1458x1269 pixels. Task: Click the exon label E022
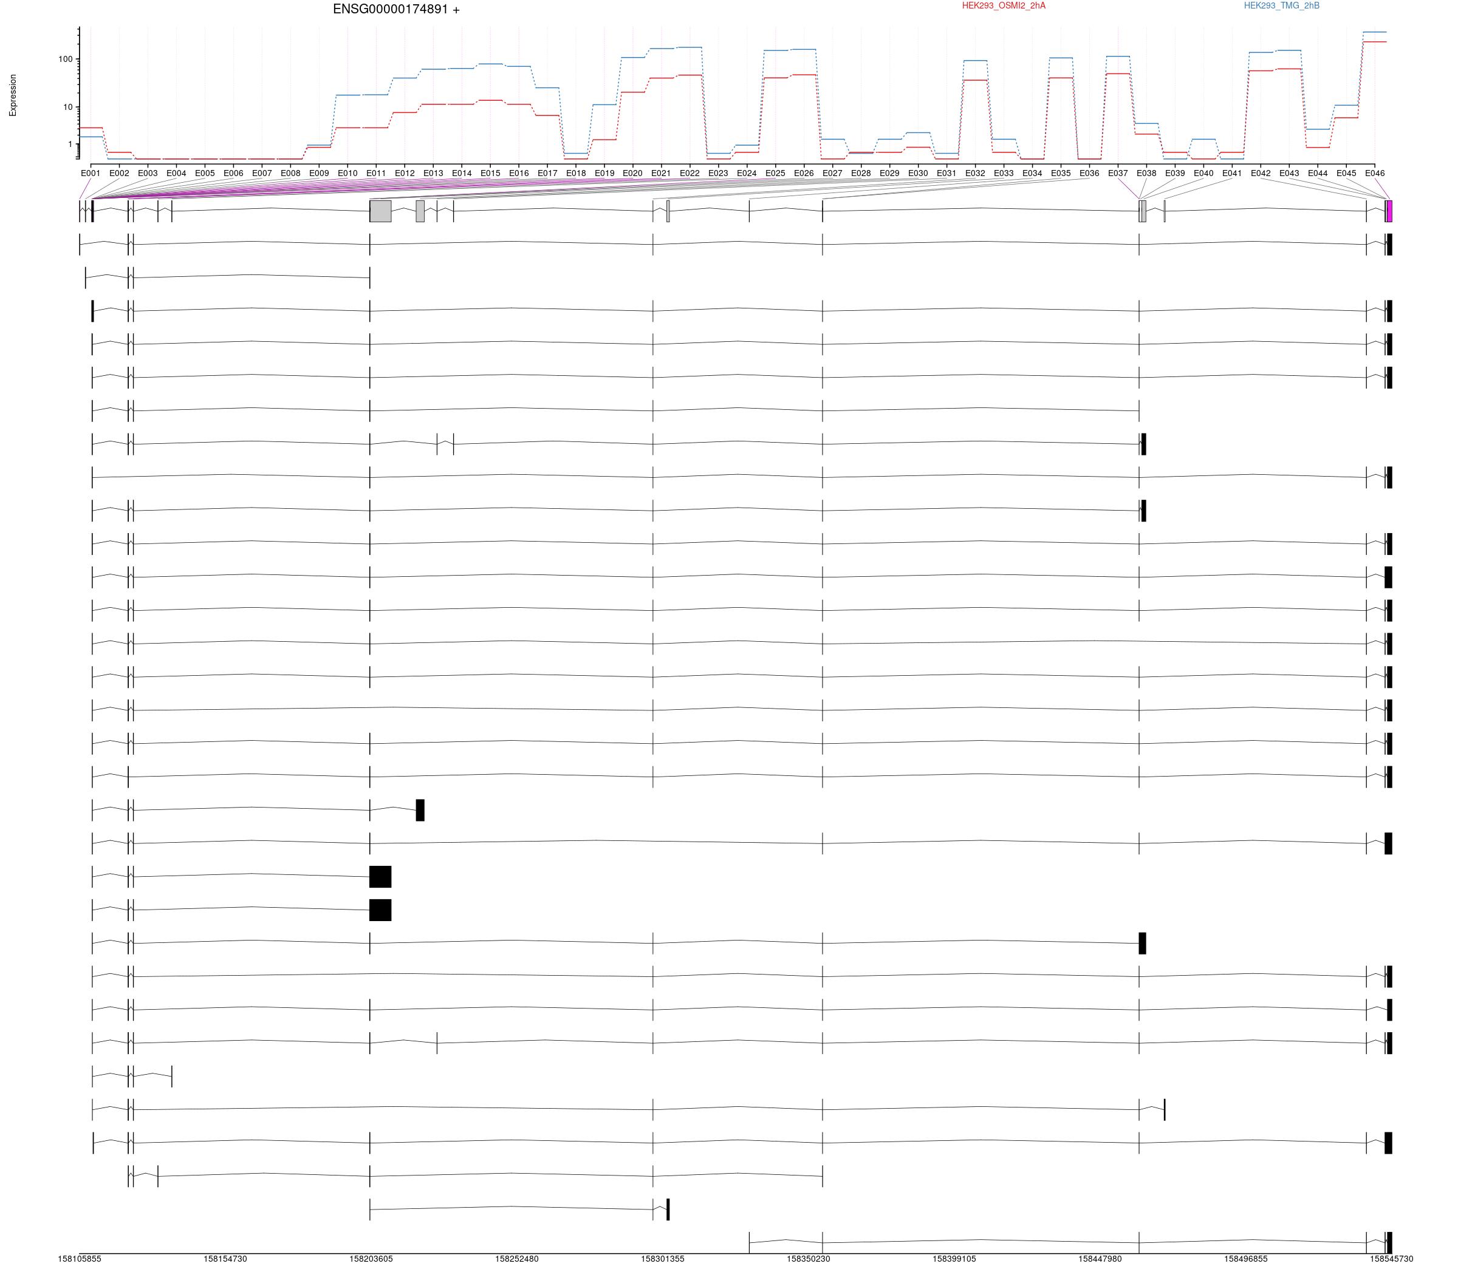pos(690,173)
